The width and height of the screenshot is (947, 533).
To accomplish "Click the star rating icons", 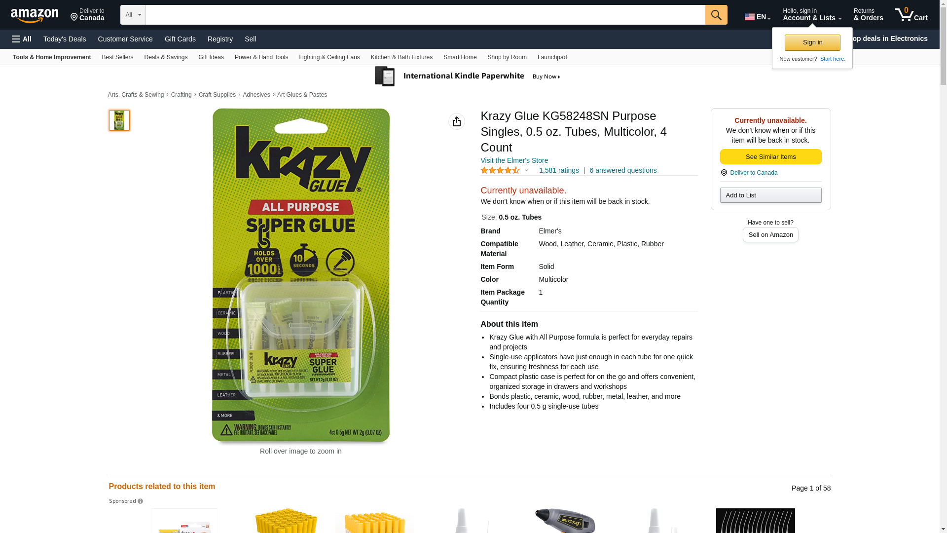I will click(x=500, y=170).
